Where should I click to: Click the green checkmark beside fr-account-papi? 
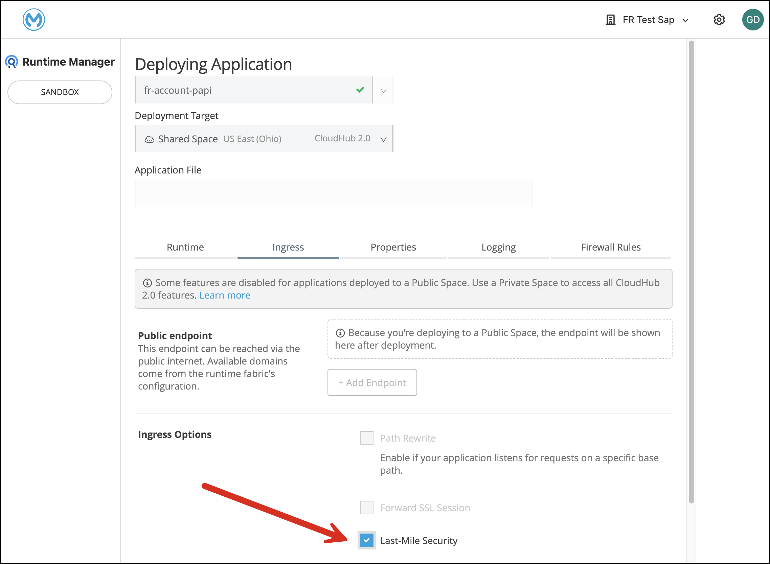point(360,90)
